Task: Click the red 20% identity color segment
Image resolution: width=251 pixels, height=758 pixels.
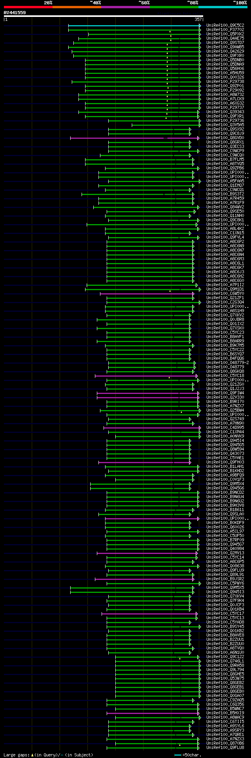Action: (x=28, y=7)
